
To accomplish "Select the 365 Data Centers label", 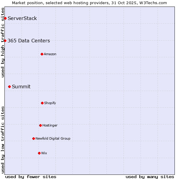I will coord(29,41).
